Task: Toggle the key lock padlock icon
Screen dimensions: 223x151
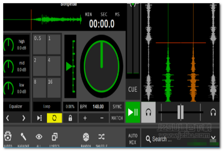Action: [70, 118]
